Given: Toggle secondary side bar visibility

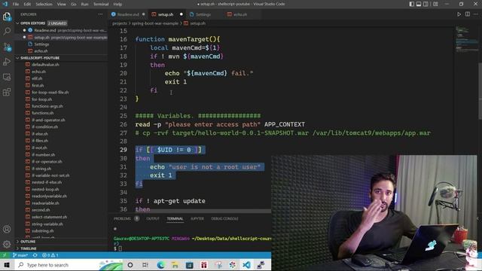Looking at the screenshot, I should [426, 4].
